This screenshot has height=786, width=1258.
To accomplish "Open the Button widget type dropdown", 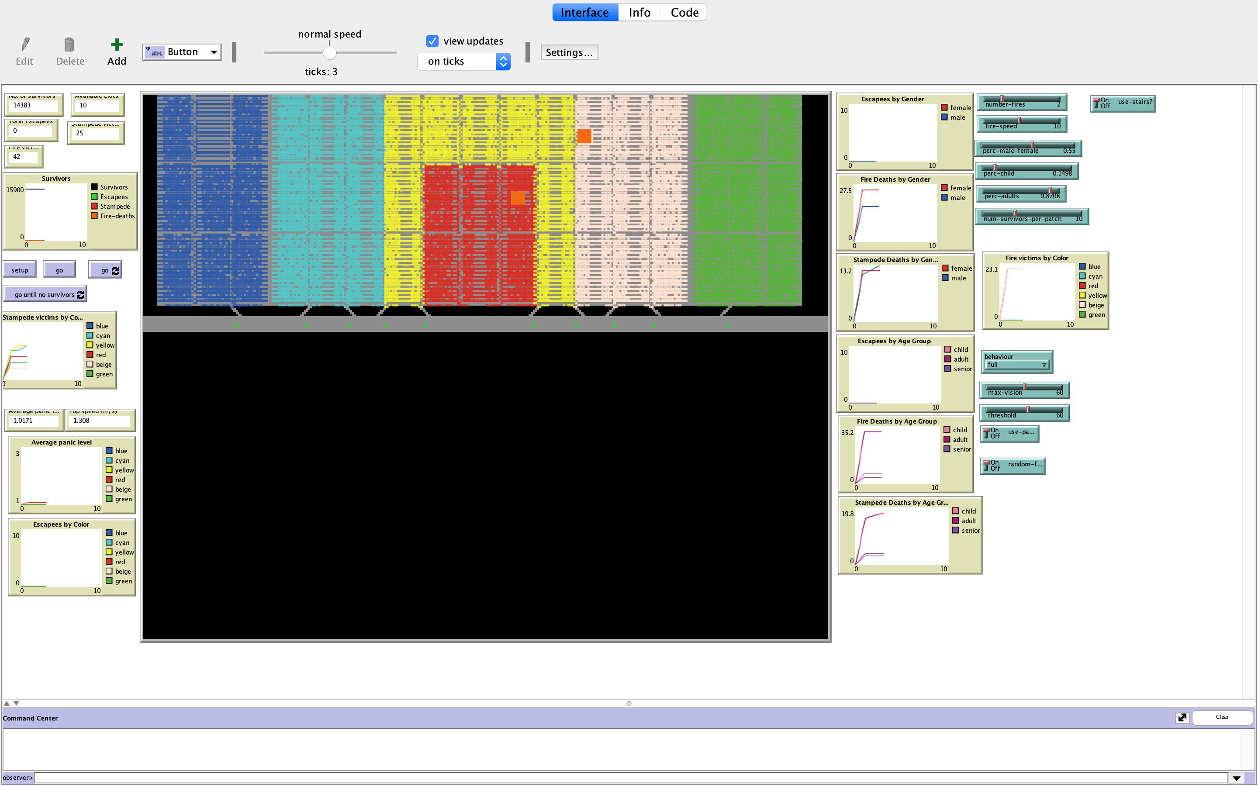I will pyautogui.click(x=182, y=52).
